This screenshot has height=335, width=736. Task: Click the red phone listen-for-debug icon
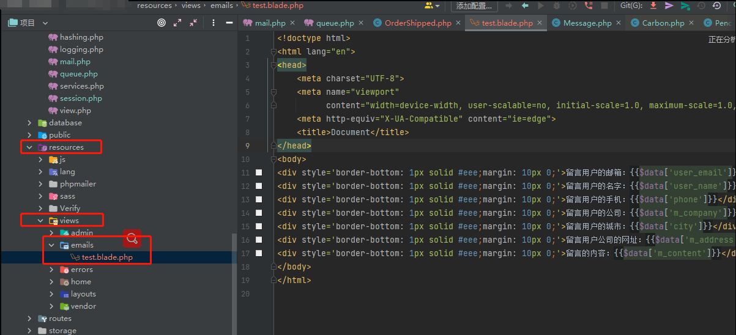pos(589,6)
